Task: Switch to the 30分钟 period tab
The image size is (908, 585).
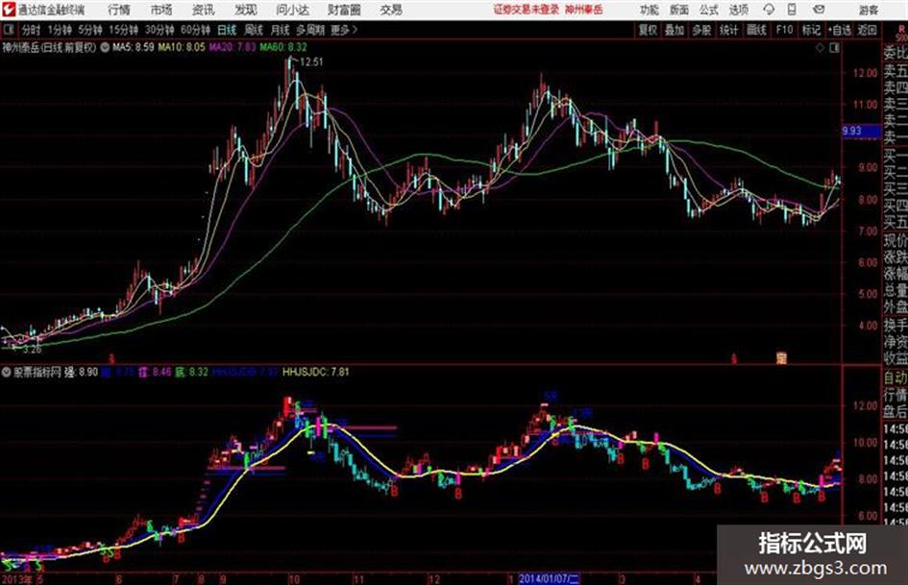Action: click(x=160, y=30)
